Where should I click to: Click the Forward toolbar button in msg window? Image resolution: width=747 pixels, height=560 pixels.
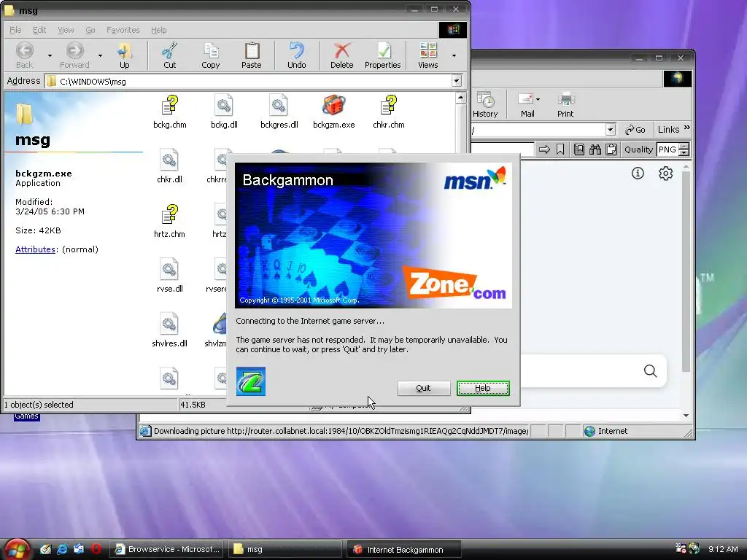tap(75, 55)
